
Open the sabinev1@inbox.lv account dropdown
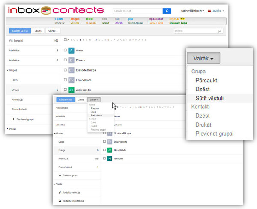point(192,11)
